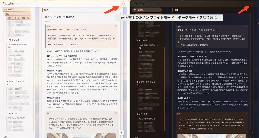The height and width of the screenshot is (138, 259).
Task: Click ■病院への搬送 heading in dark view
Action: (x=184, y=98)
